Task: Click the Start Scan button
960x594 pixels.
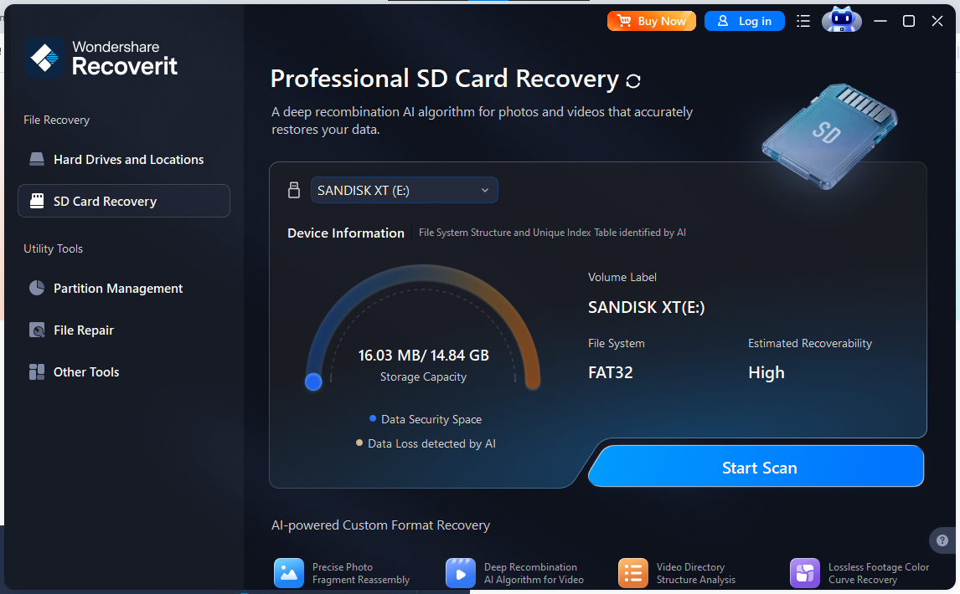Action: coord(756,467)
